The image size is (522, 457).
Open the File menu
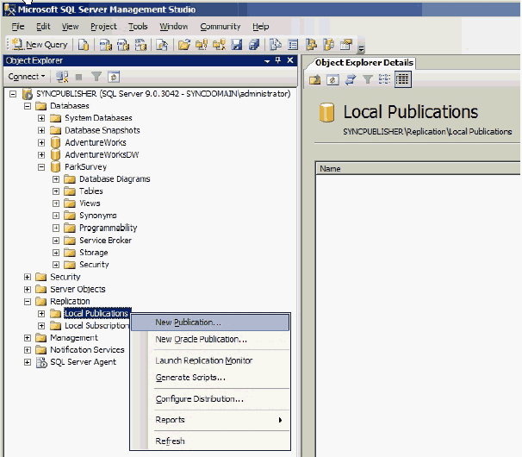point(18,27)
